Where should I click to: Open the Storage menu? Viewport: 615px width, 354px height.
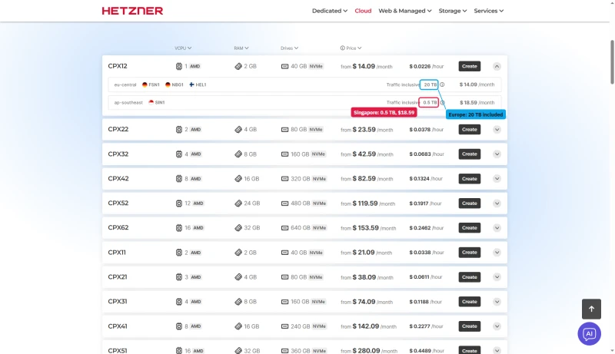(453, 11)
